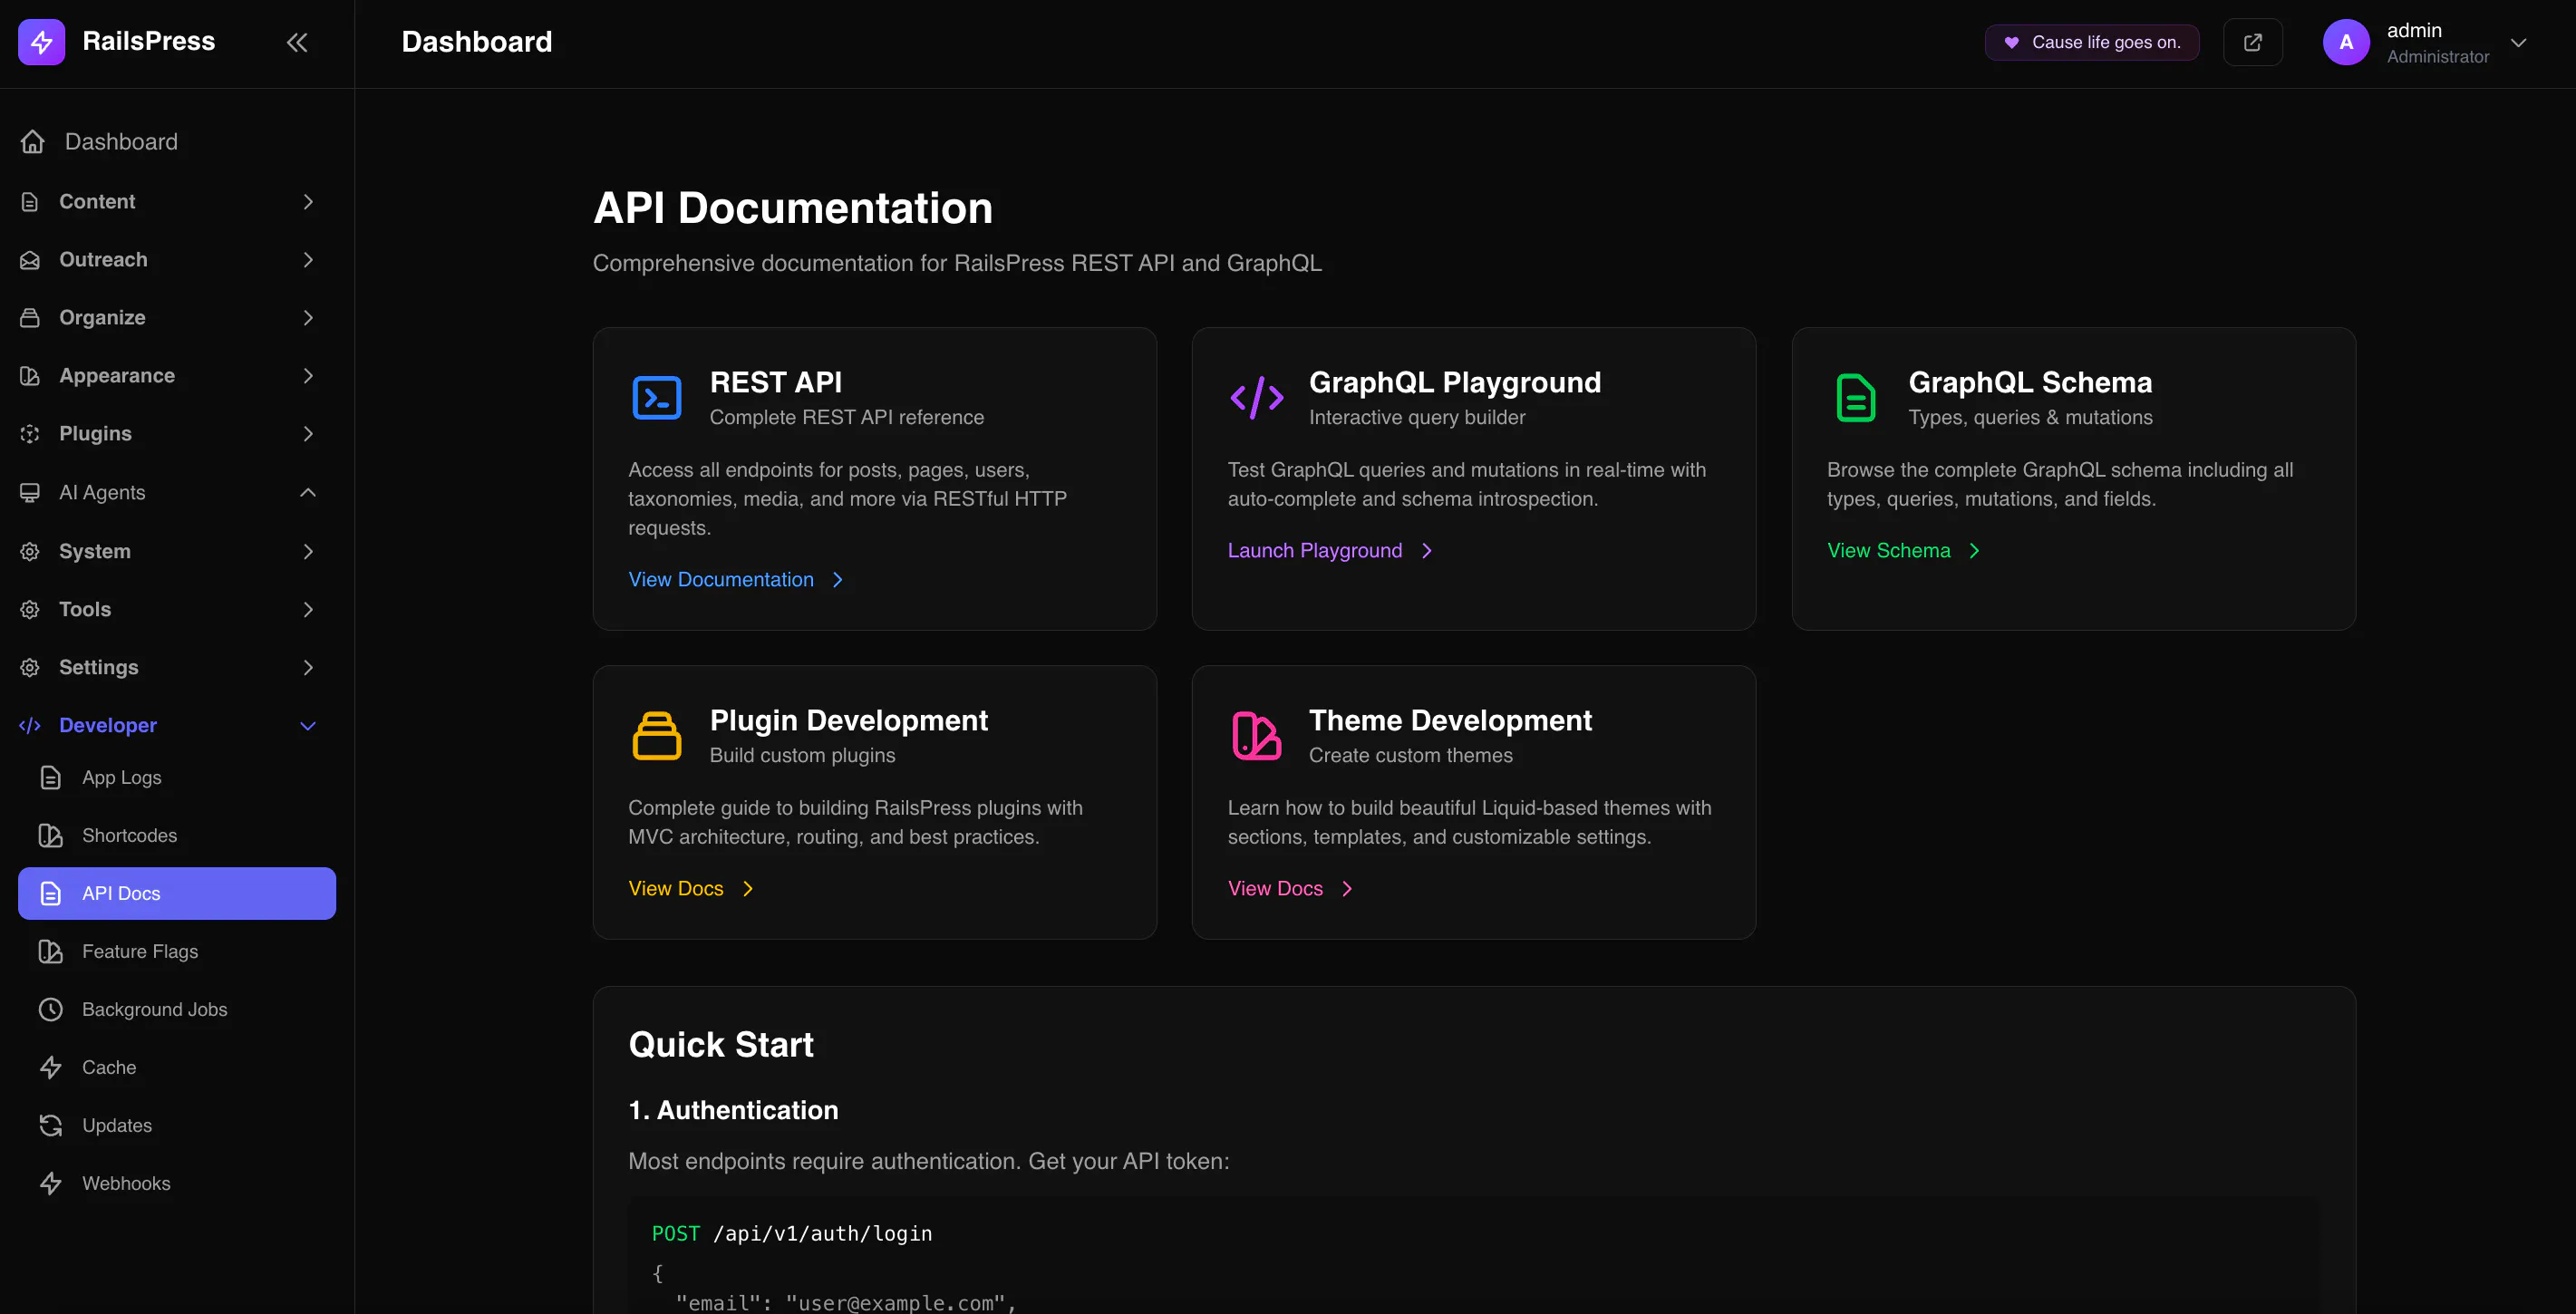Click the REST API terminal icon
The height and width of the screenshot is (1314, 2576).
coord(657,398)
